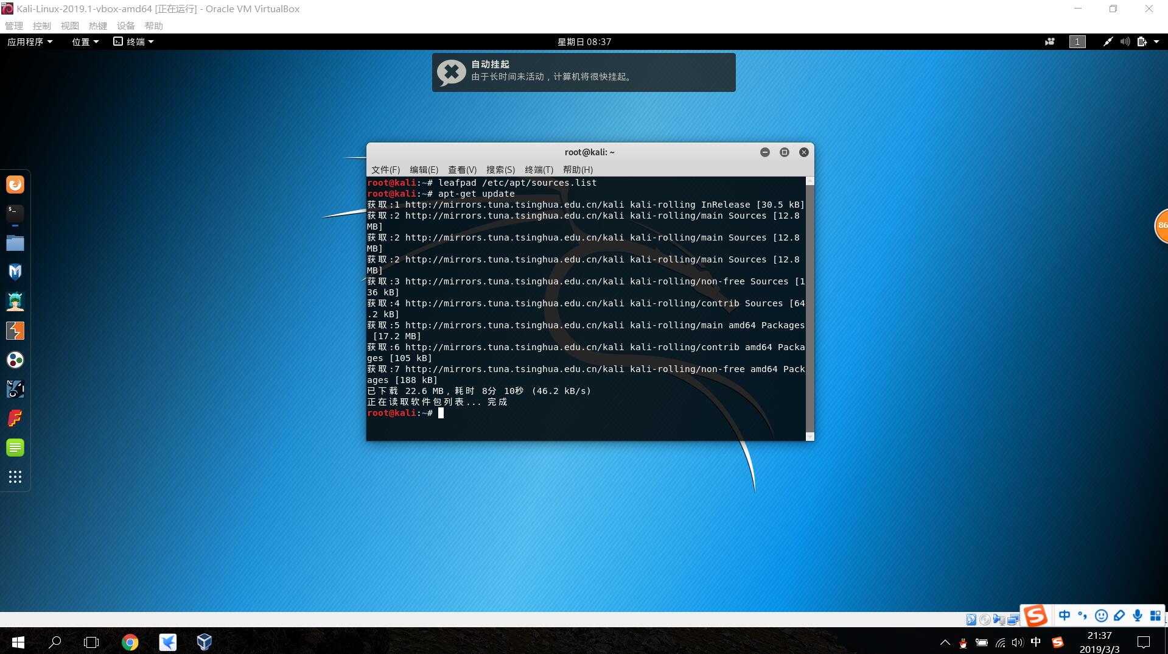This screenshot has height=654, width=1168.
Task: Expand the 终端 app menu in top bar
Action: pyautogui.click(x=133, y=41)
